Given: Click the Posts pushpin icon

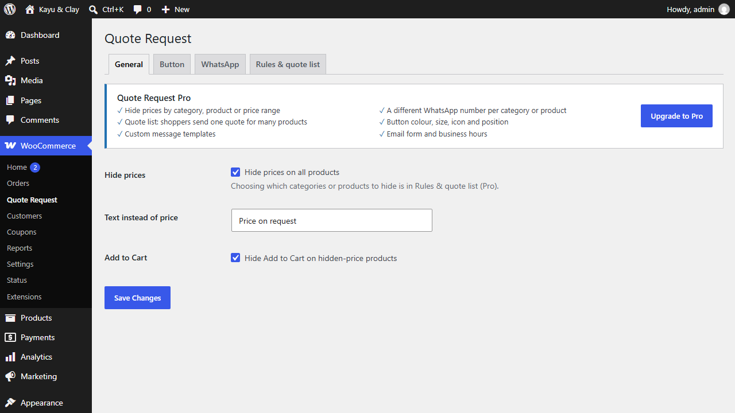Looking at the screenshot, I should click(10, 61).
